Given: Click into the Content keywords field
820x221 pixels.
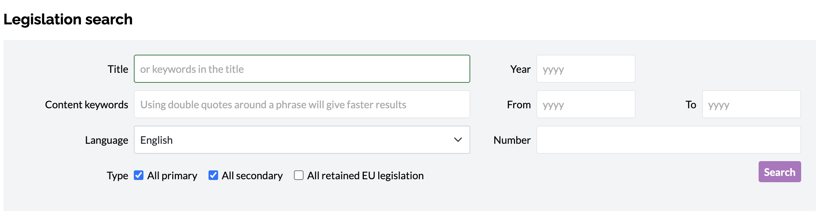Looking at the screenshot, I should pyautogui.click(x=302, y=104).
